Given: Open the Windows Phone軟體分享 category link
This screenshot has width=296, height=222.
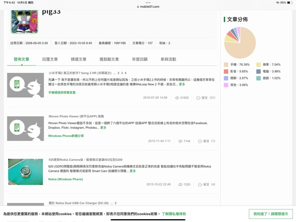Looking at the screenshot, I should pos(66,136).
